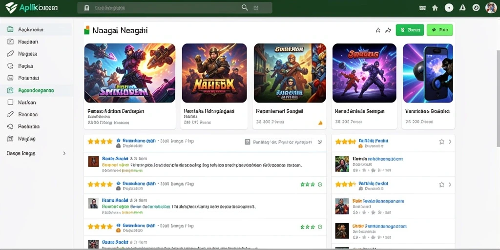Open the "Napanlanarl Sangal" game thumbnail
The image size is (500, 250).
[x=290, y=73]
